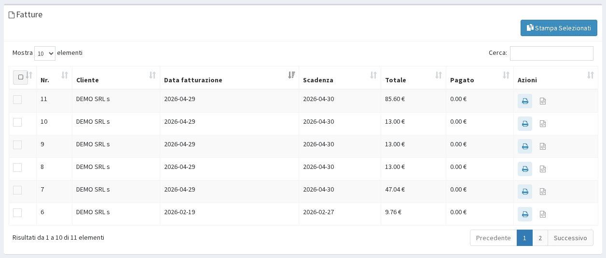Go to Successivo page
Viewport: 606px width, 258px height.
coord(570,238)
